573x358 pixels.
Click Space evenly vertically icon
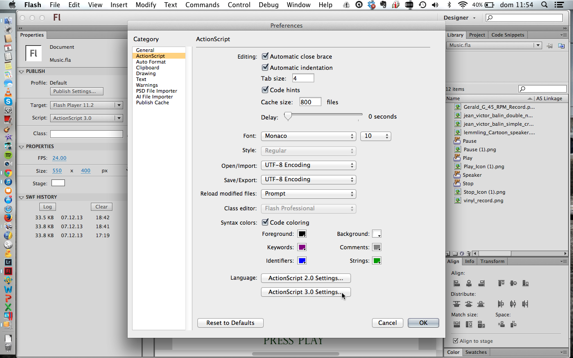[501, 324]
